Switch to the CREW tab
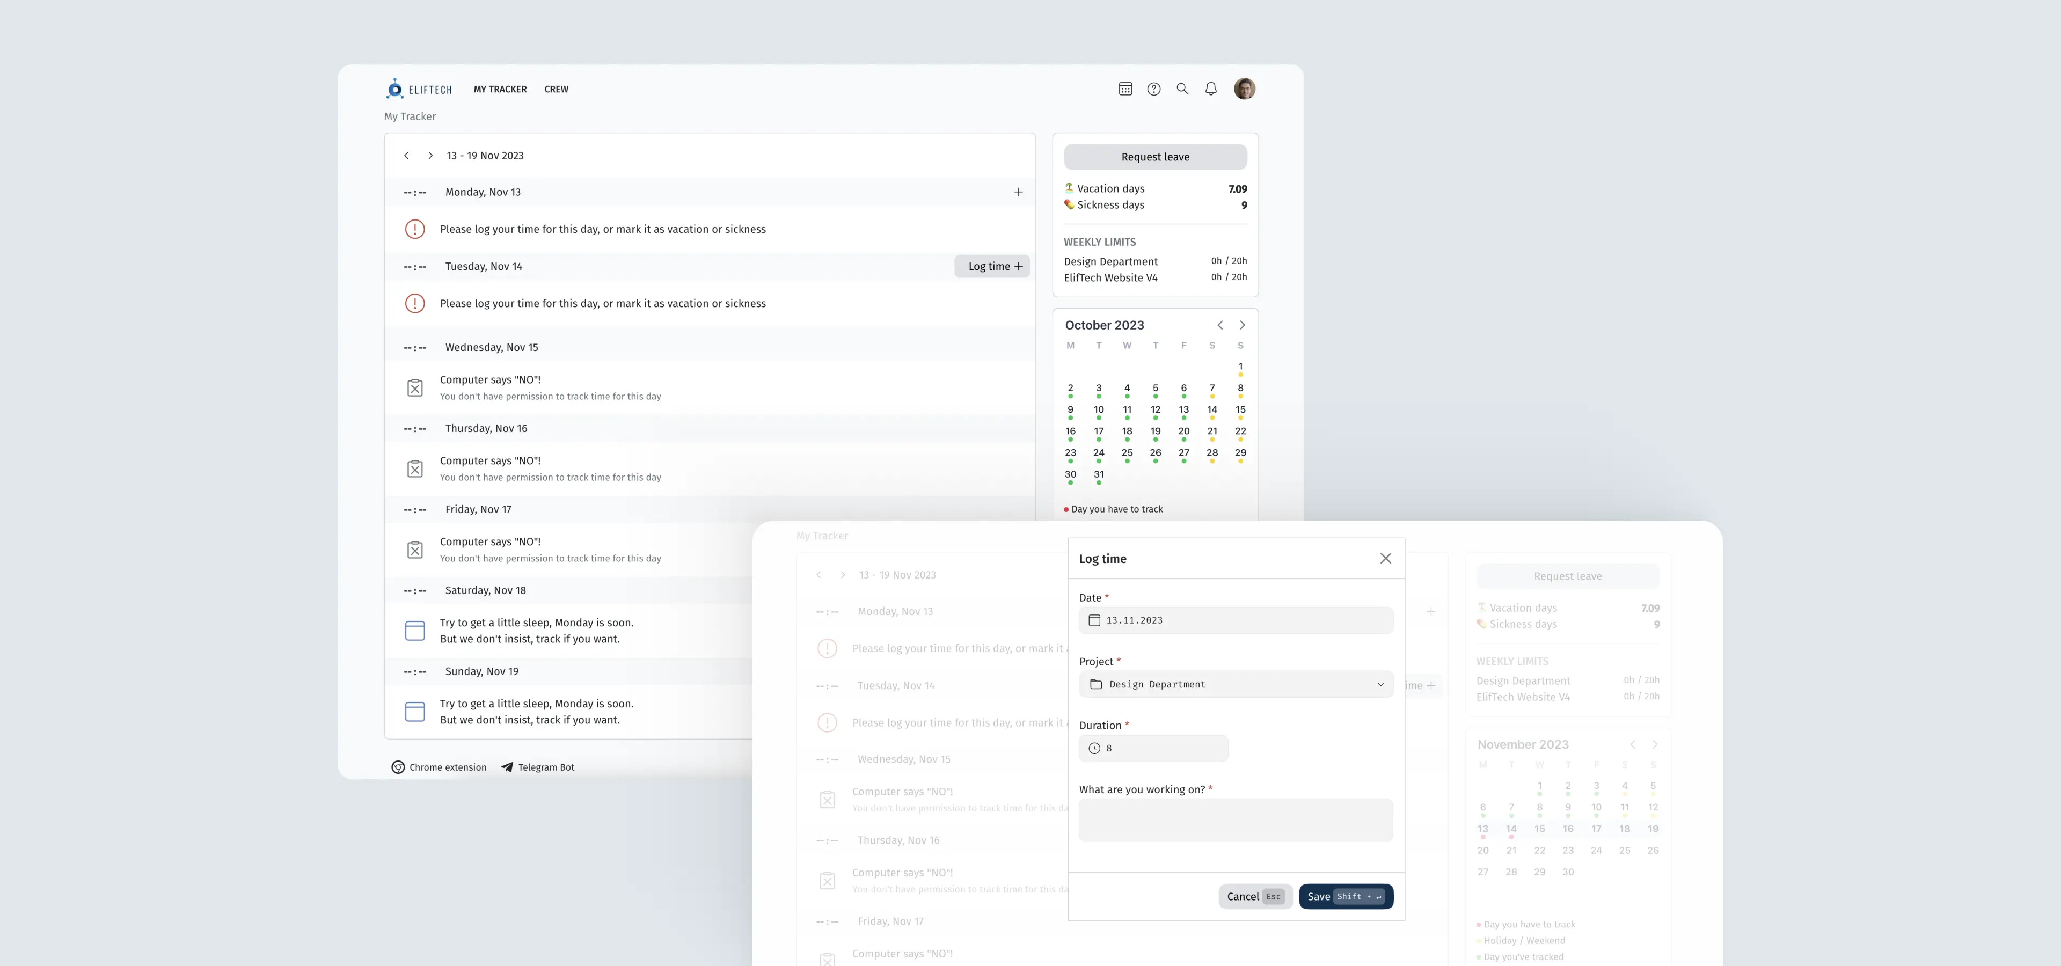The width and height of the screenshot is (2061, 966). (x=556, y=90)
